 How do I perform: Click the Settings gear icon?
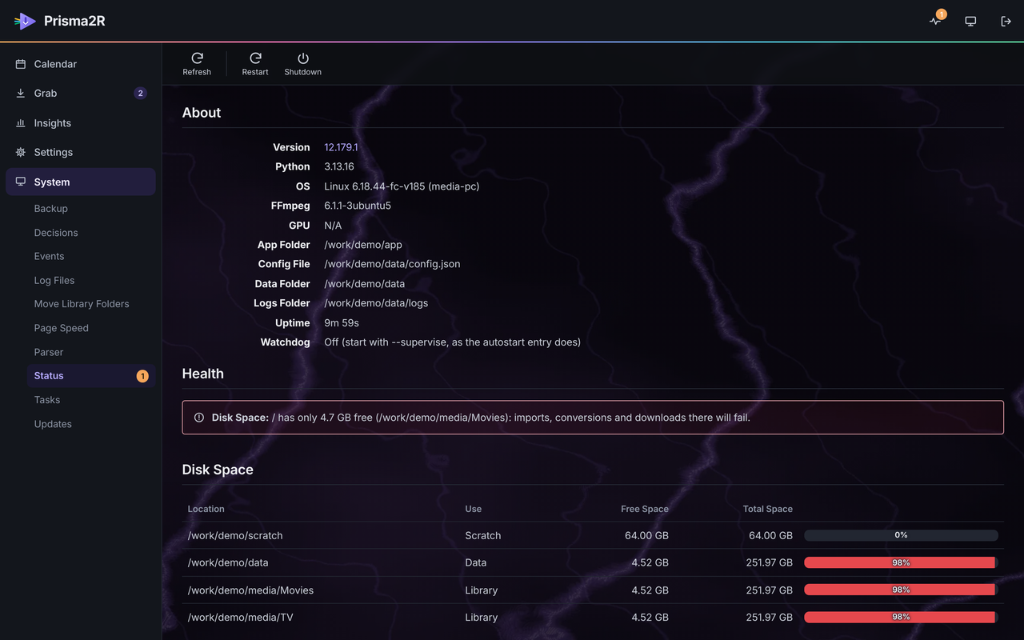(21, 152)
